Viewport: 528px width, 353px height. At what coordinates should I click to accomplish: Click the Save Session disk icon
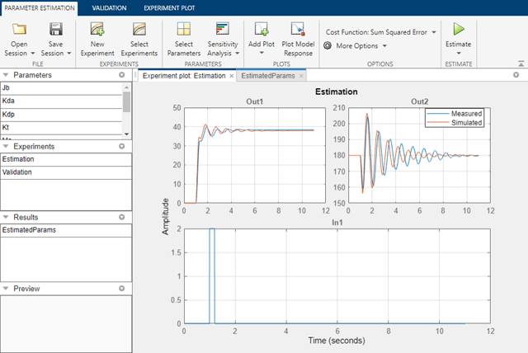pyautogui.click(x=56, y=29)
